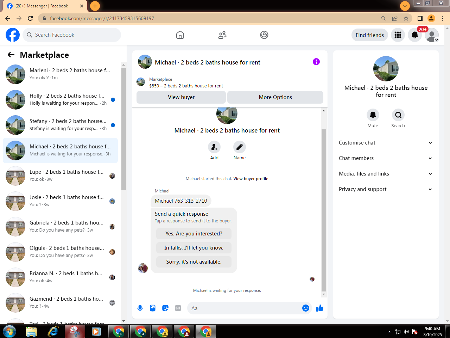Open new browser tab plus button
The height and width of the screenshot is (338, 450).
(95, 6)
